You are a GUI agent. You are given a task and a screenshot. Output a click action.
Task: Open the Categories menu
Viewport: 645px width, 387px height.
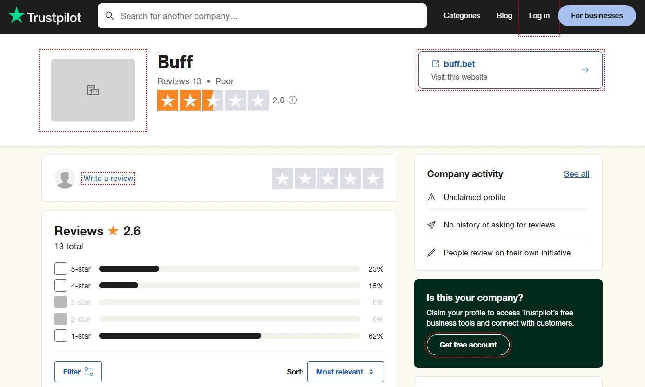(462, 15)
